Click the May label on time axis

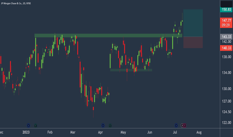[123, 132]
